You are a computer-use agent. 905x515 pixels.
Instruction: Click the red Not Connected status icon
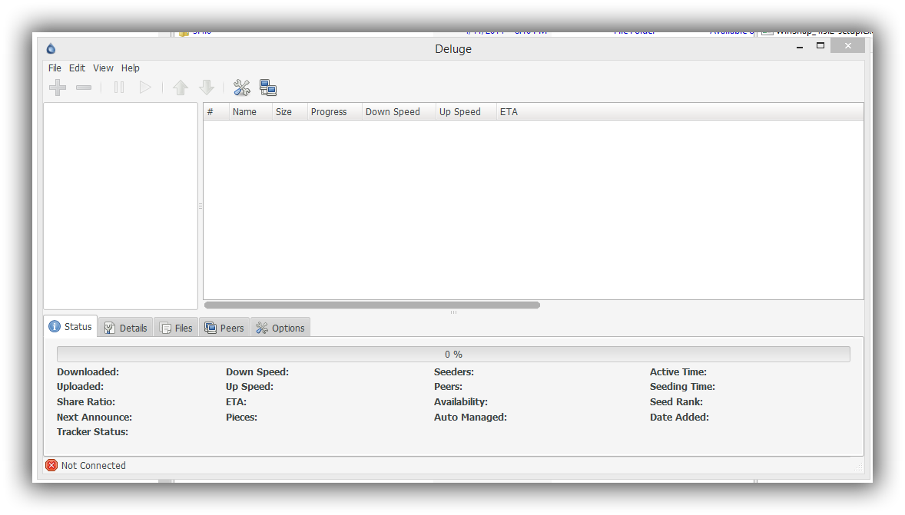[51, 465]
